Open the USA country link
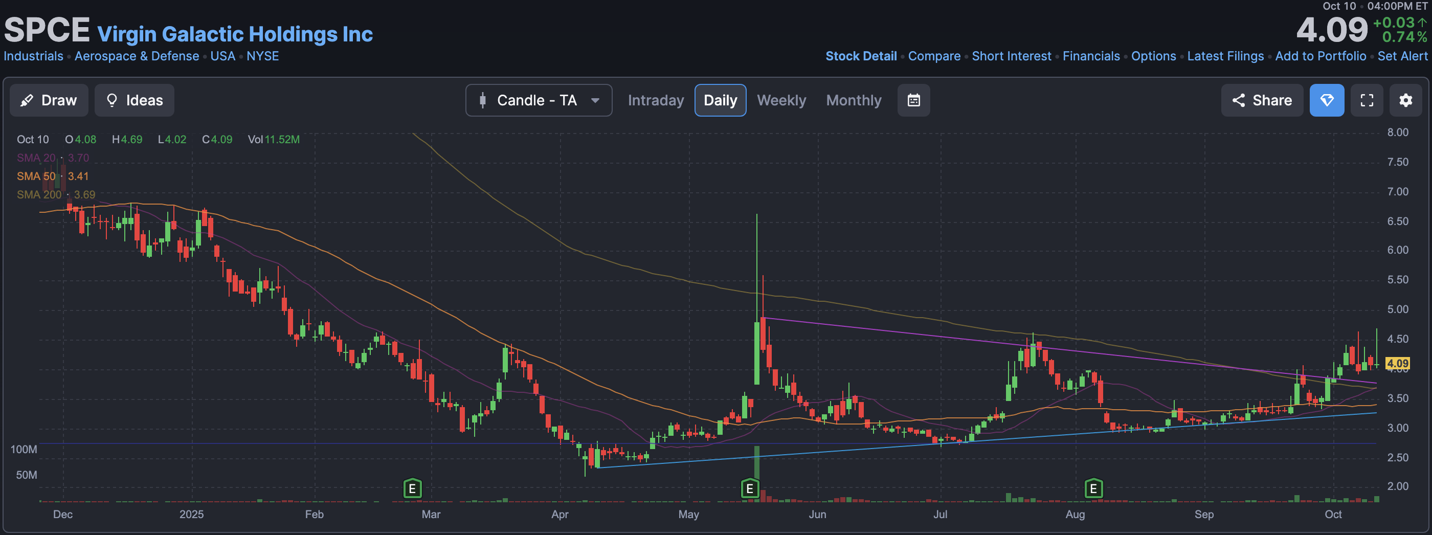This screenshot has height=535, width=1432. point(222,56)
